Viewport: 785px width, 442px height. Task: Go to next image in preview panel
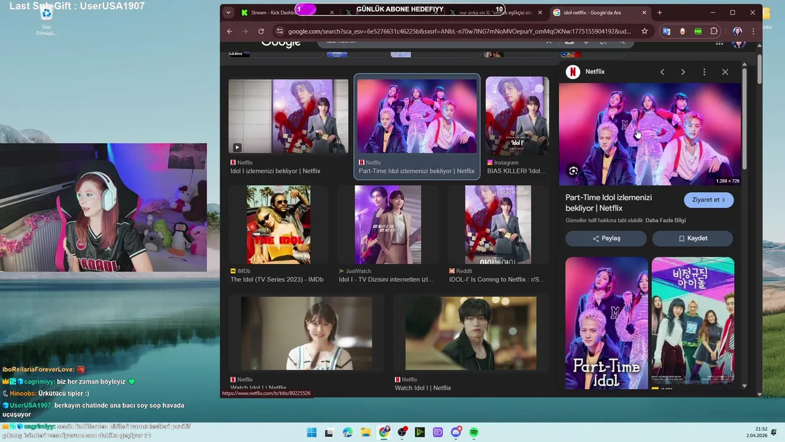683,72
